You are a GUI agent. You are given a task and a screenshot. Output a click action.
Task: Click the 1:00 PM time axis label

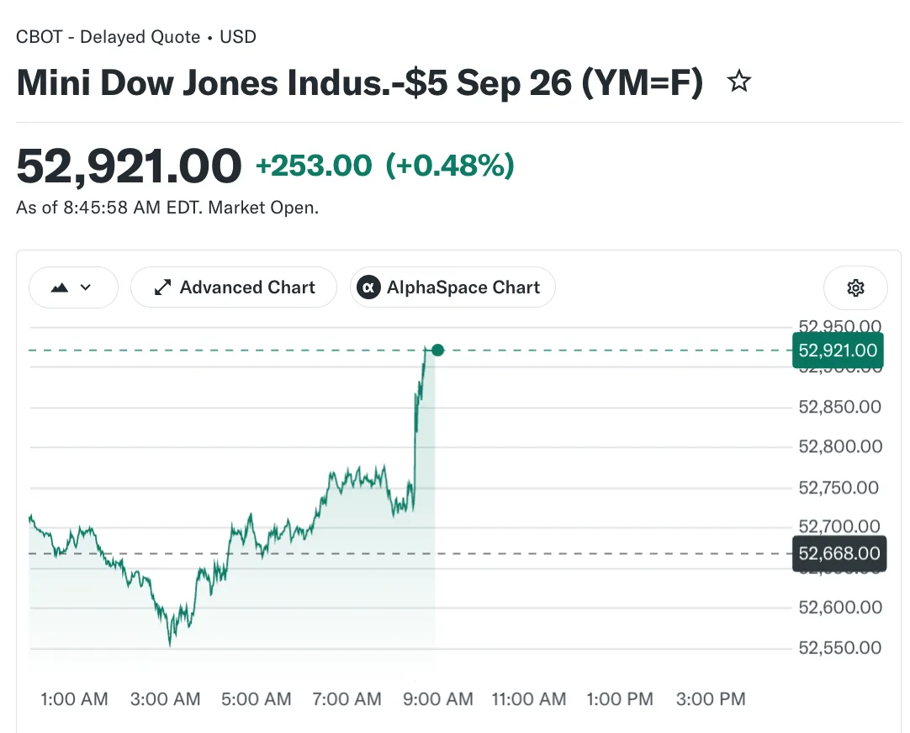point(620,699)
